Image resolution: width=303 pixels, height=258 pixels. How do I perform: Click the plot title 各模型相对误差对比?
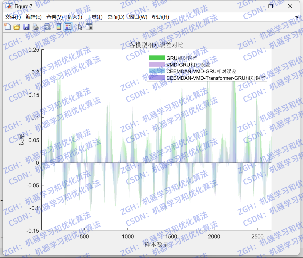(156, 45)
